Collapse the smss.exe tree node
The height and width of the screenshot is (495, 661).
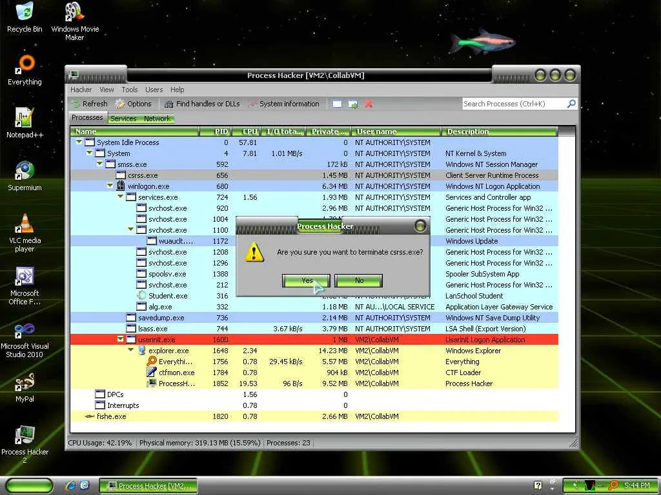(99, 164)
